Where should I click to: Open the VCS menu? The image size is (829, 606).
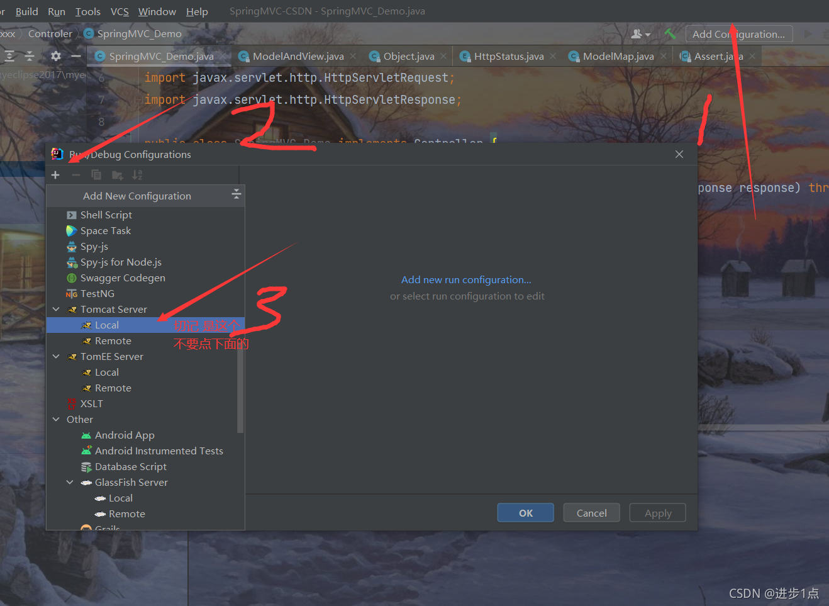click(120, 11)
